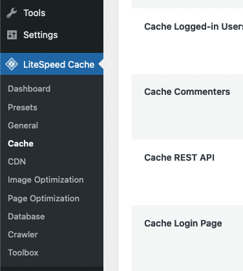This screenshot has width=243, height=271.
Task: Click the Cache Commenters setting label
Action: [187, 92]
